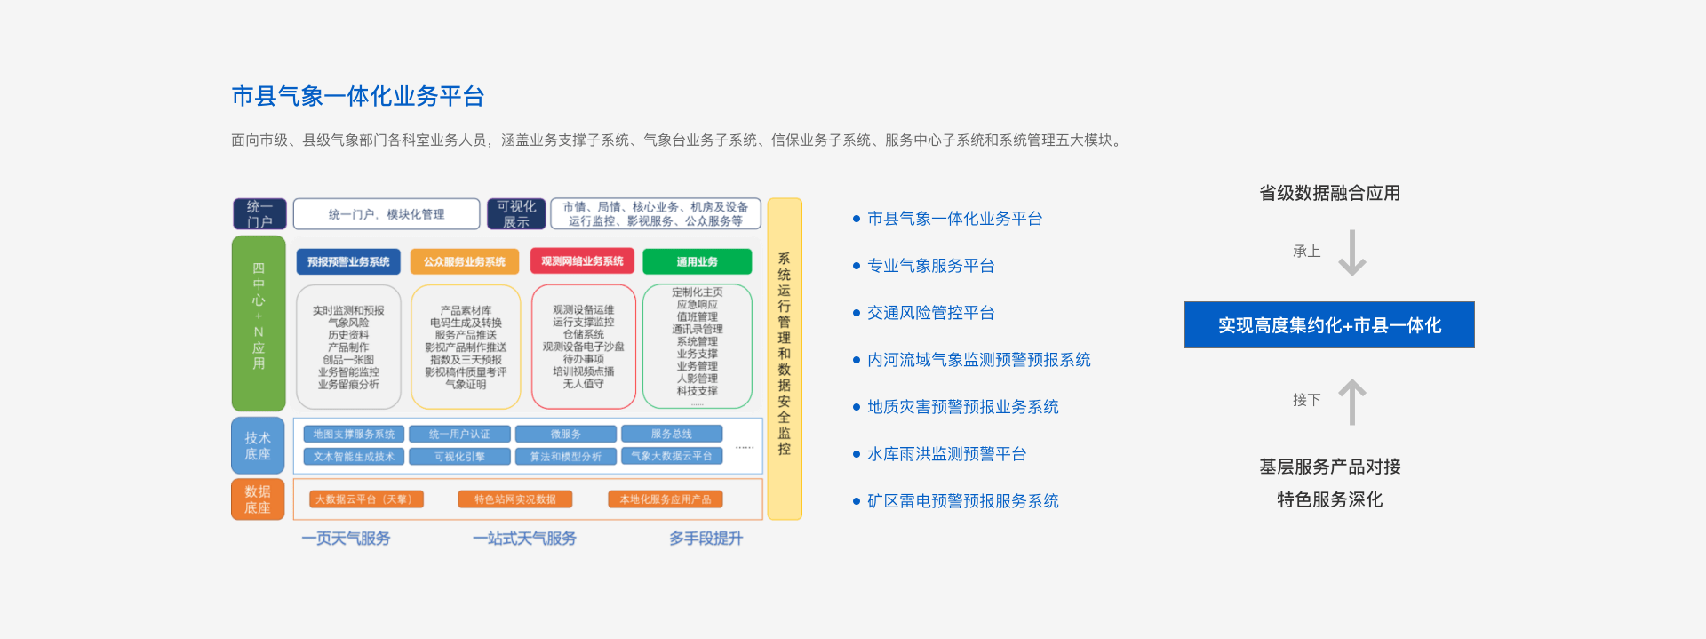Open the 市县气象一体化业务平台 list item
This screenshot has width=1706, height=639.
954,219
